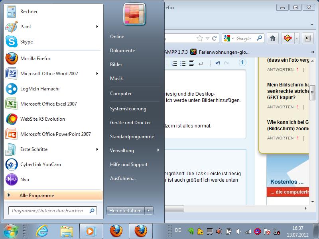Image resolution: width=319 pixels, height=239 pixels.
Task: Open Rechner calculator from Start menu
Action: tap(53, 12)
